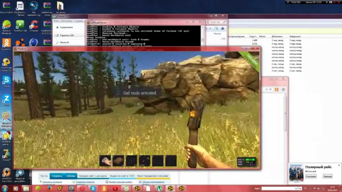The image size is (342, 192).
Task: Open the blue Z desktop shortcut
Action: (6, 100)
